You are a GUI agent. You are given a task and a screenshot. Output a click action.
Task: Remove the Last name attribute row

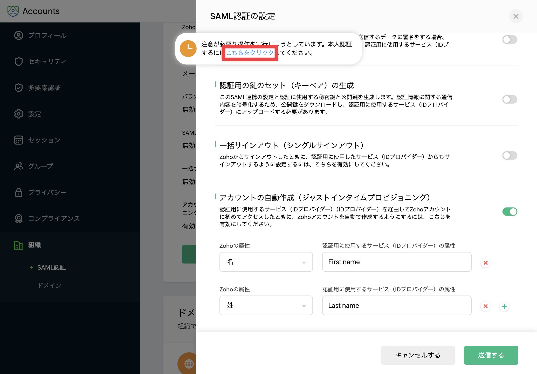(x=485, y=306)
